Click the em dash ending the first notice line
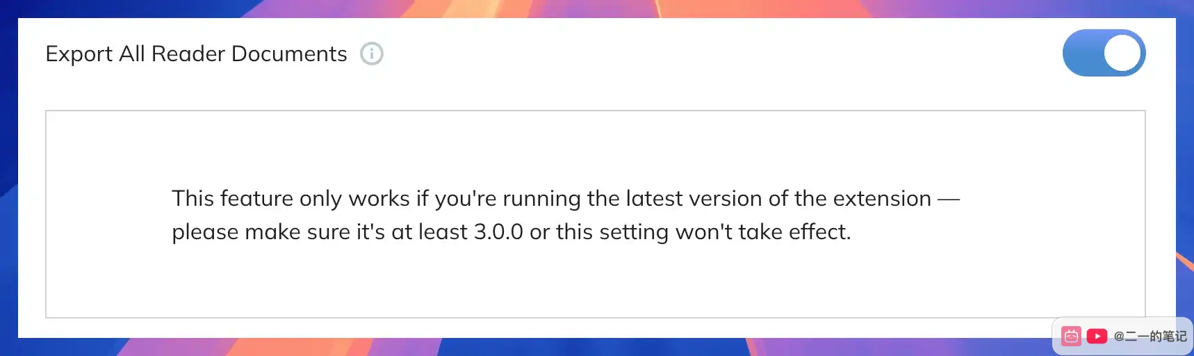 (949, 200)
